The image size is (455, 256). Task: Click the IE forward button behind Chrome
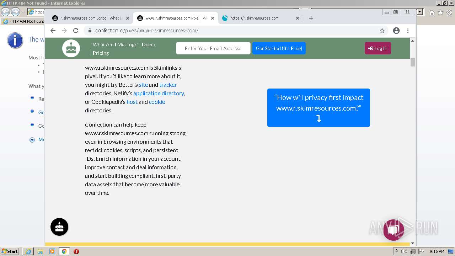(15, 12)
